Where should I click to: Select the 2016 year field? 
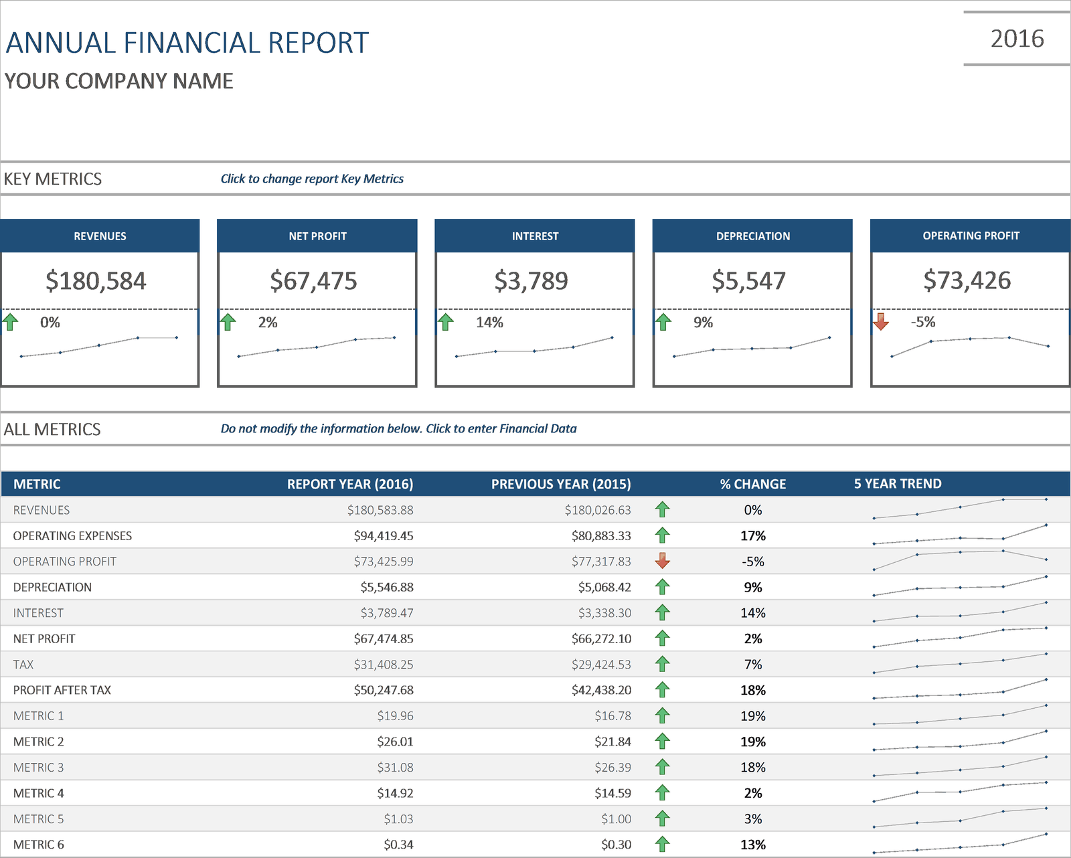1017,39
